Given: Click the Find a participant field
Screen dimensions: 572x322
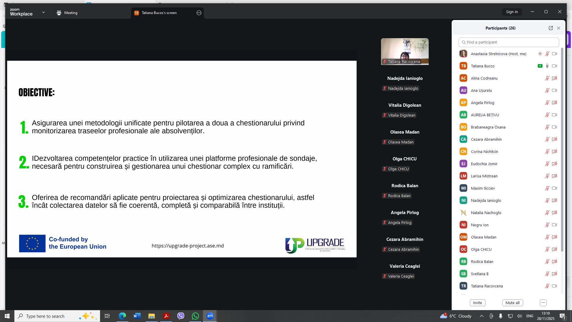Looking at the screenshot, I should point(509,42).
